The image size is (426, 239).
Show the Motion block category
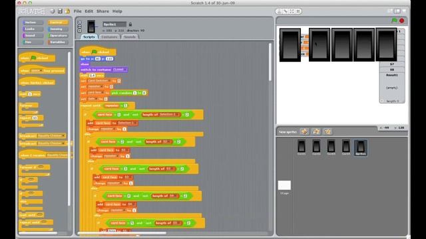pos(33,23)
